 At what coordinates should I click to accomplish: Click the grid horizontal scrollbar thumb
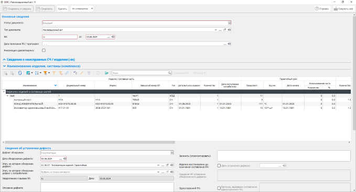(x=90, y=142)
